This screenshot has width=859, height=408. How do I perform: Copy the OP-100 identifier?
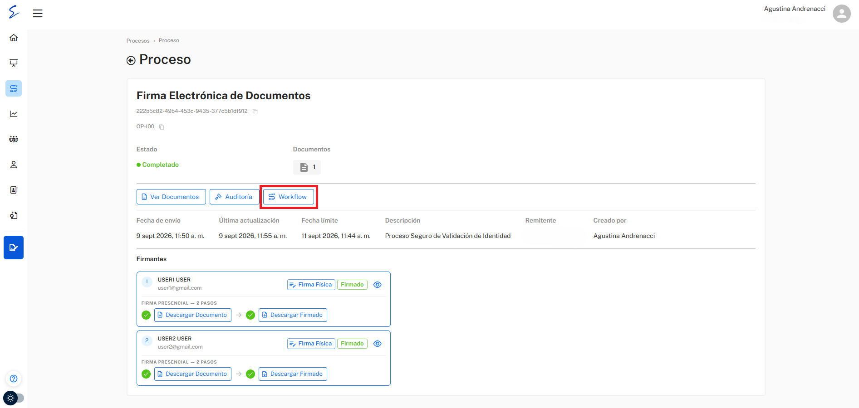coord(162,127)
